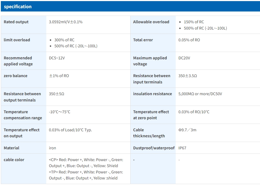Click the "300% of RC" bullet item

64,40
